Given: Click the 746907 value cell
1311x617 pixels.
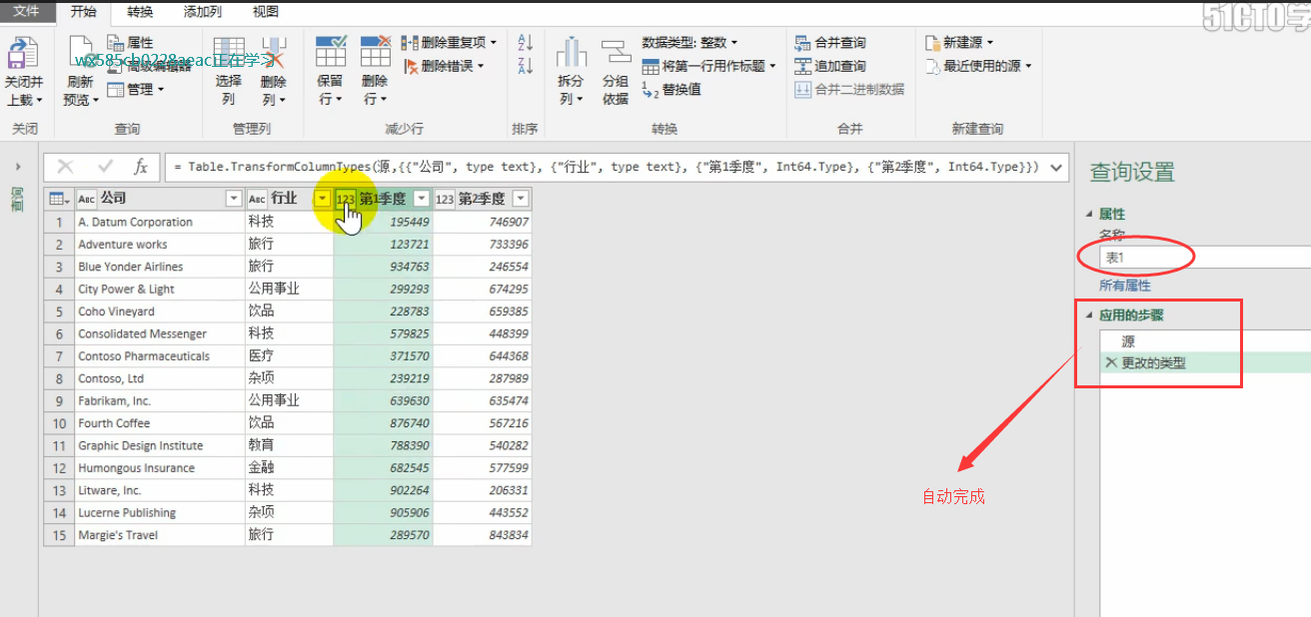Looking at the screenshot, I should click(x=483, y=222).
